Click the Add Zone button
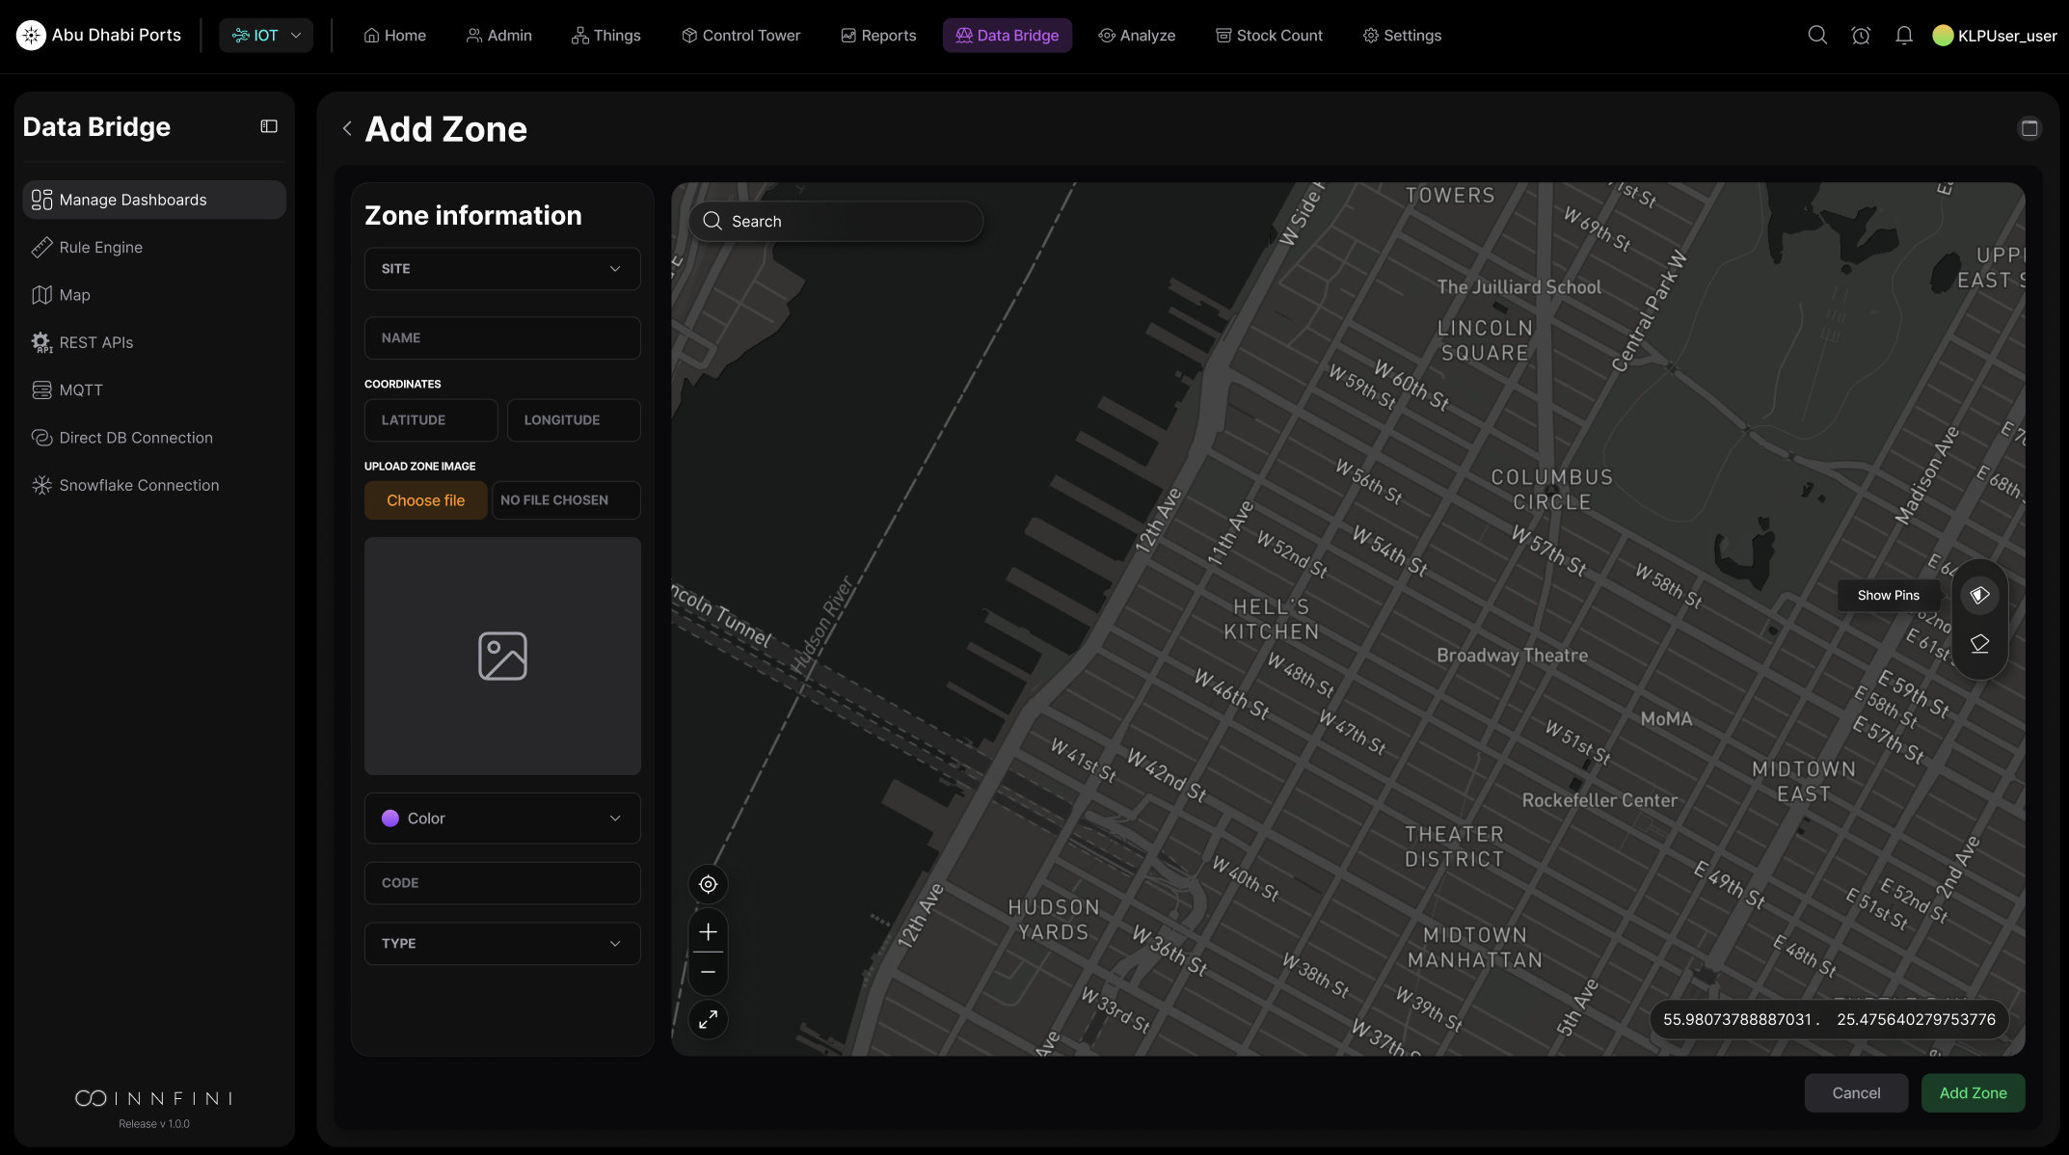Viewport: 2069px width, 1155px height. pos(1973,1093)
